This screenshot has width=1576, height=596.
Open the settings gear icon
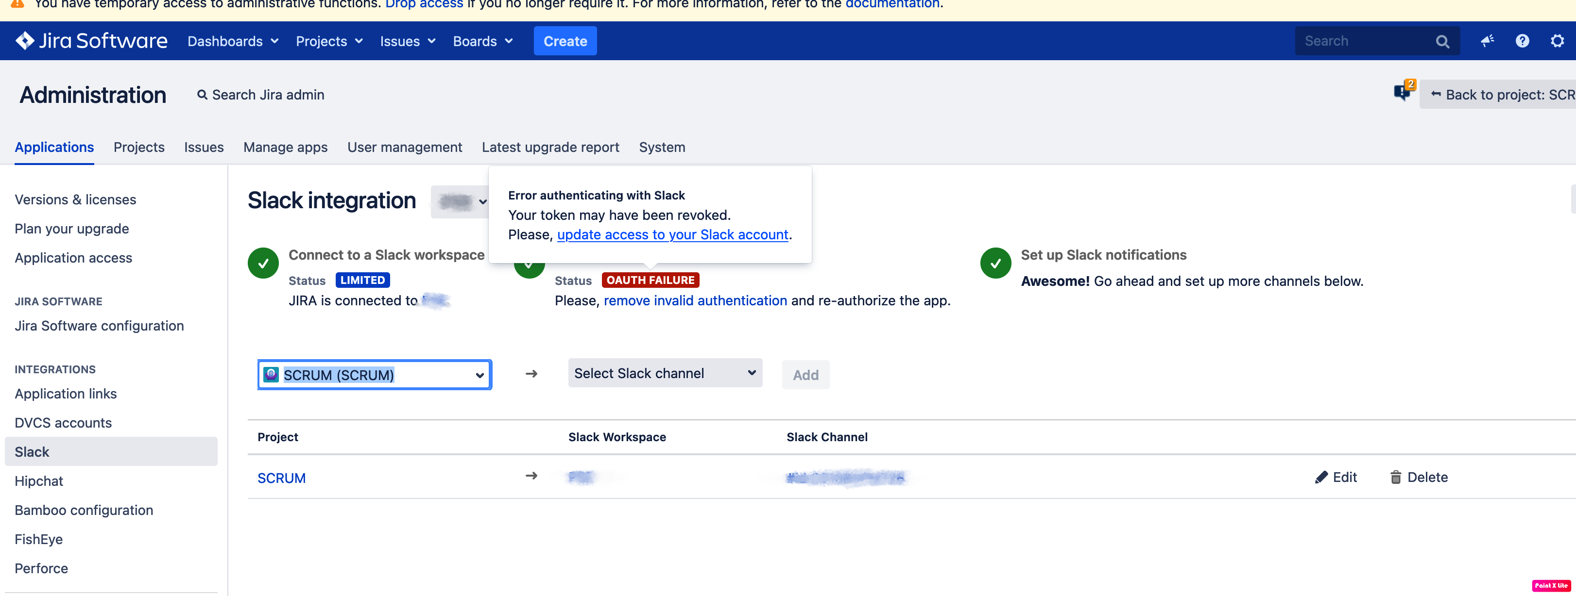[x=1557, y=41]
